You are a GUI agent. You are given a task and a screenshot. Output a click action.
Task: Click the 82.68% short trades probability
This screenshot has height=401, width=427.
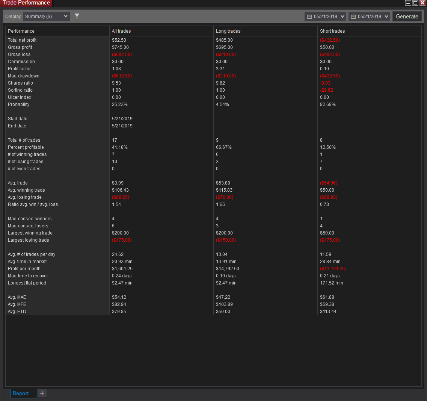point(327,104)
